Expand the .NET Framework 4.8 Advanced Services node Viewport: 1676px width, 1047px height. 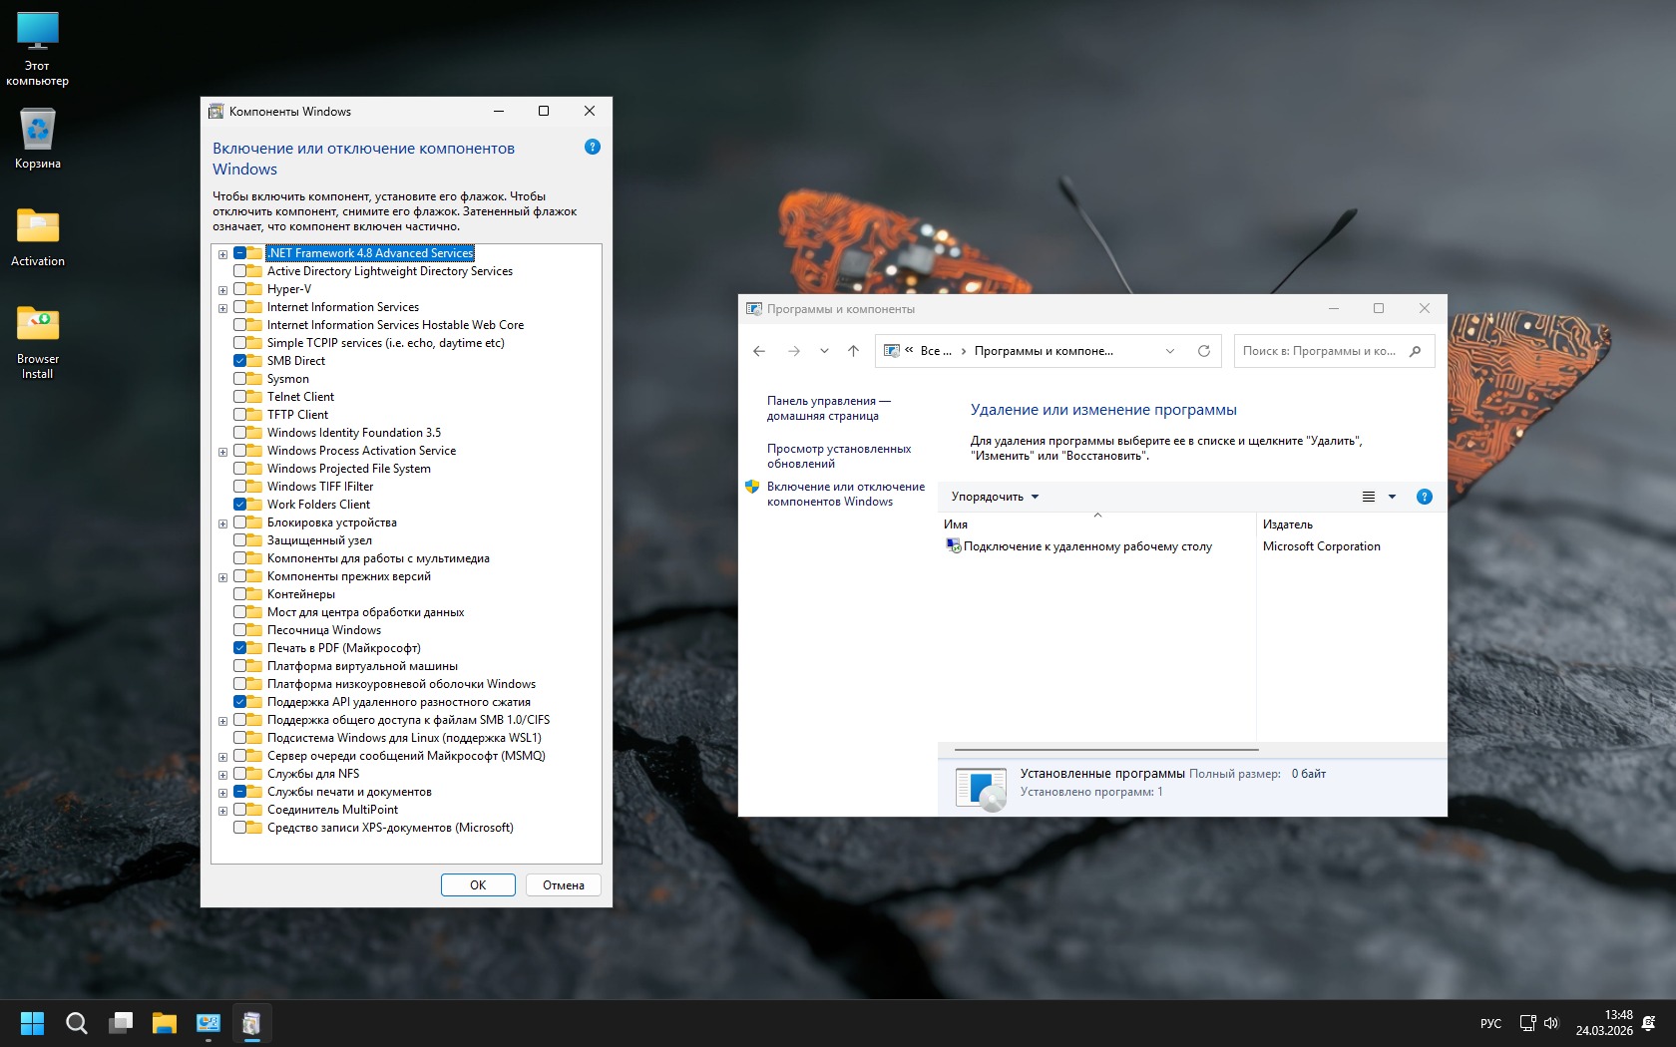click(223, 254)
